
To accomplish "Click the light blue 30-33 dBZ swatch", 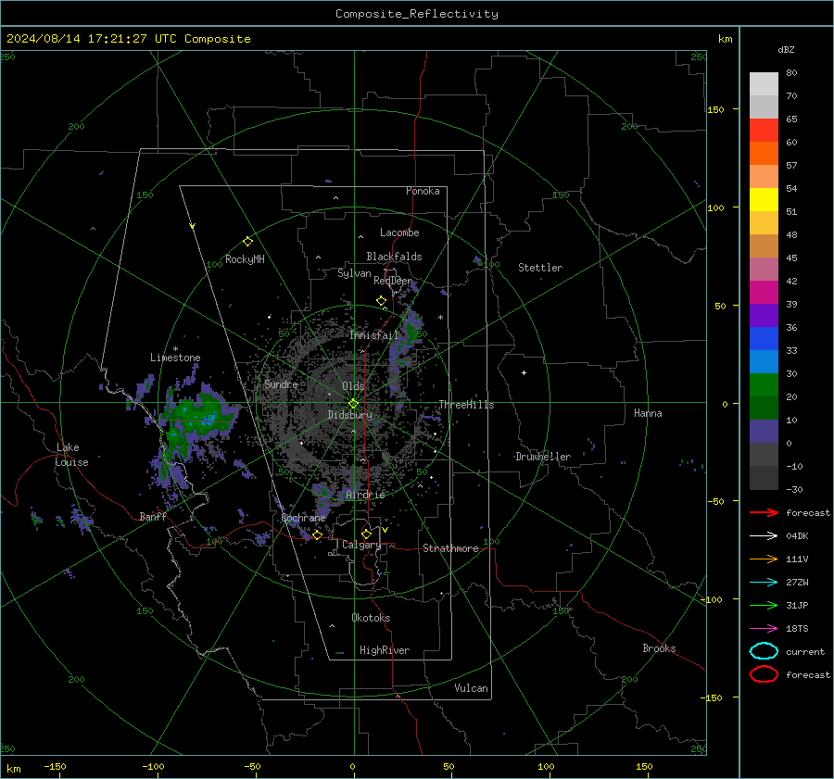I will (764, 361).
